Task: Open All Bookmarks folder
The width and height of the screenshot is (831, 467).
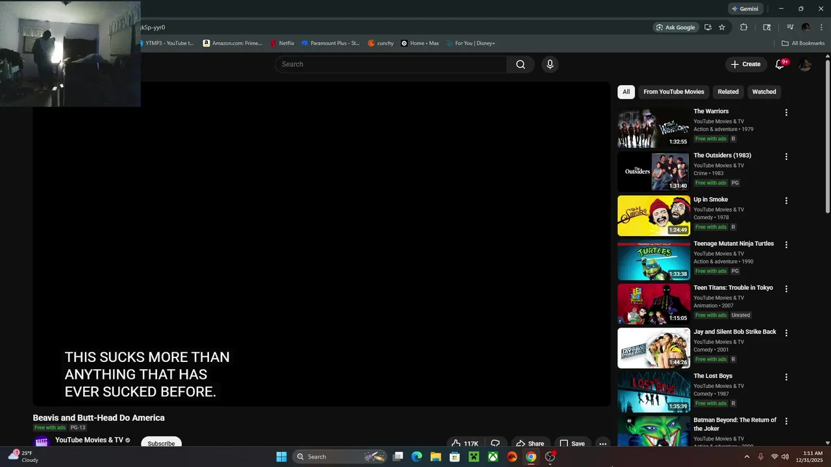Action: point(803,43)
